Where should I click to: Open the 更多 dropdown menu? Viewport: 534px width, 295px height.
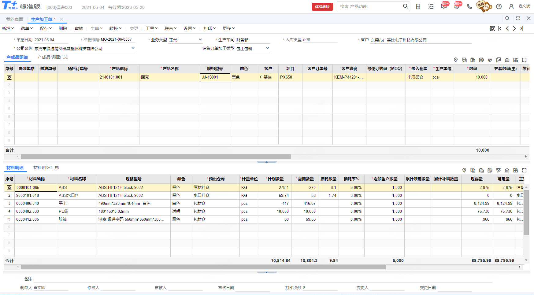coord(228,28)
